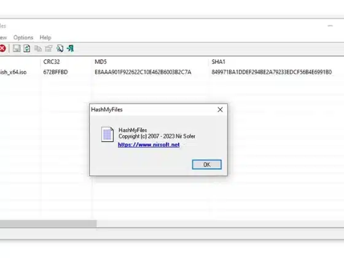Sort by the MD5 column header
The image size is (344, 258).
pos(101,62)
